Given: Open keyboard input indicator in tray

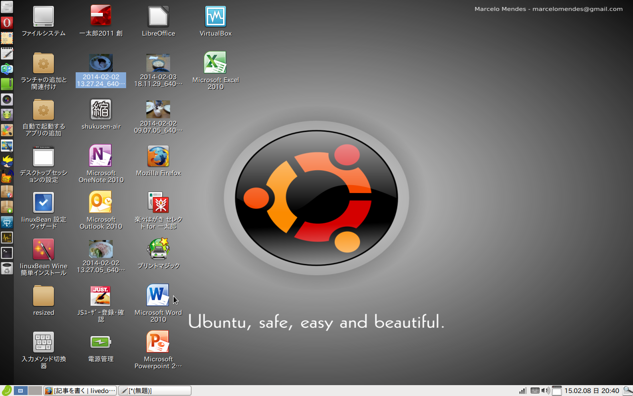Looking at the screenshot, I should point(535,391).
